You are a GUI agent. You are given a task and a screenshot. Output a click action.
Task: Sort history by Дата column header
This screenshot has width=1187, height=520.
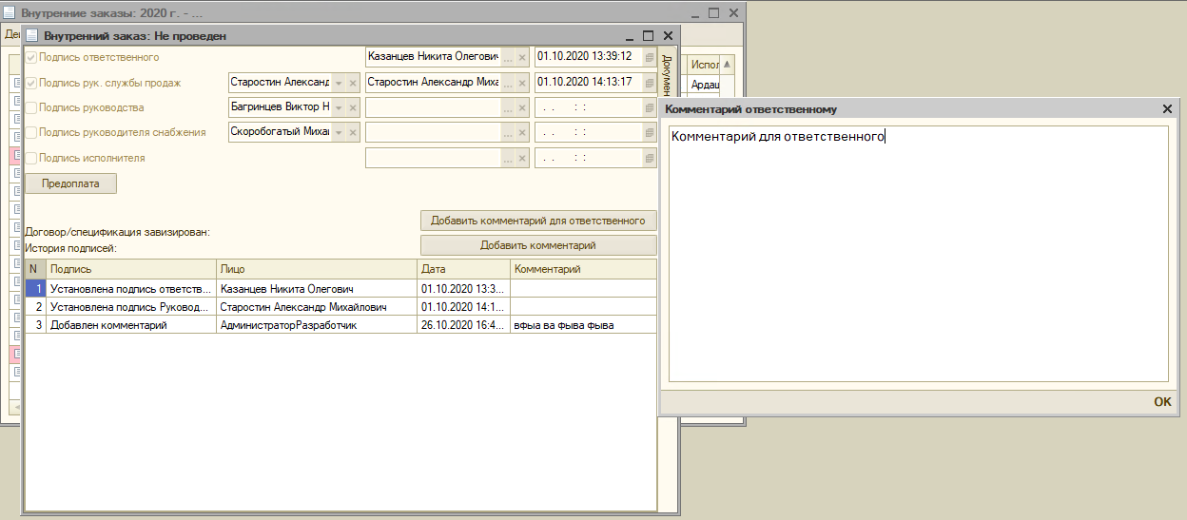[463, 269]
